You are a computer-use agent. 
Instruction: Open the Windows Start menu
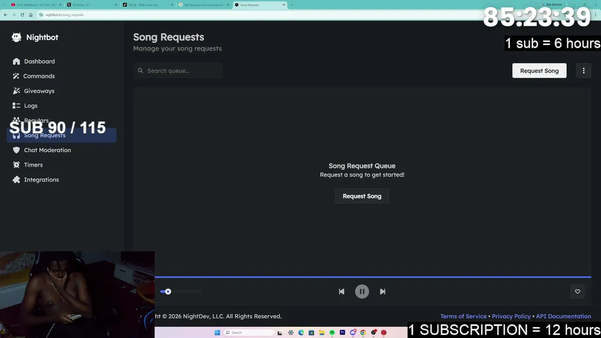(217, 333)
